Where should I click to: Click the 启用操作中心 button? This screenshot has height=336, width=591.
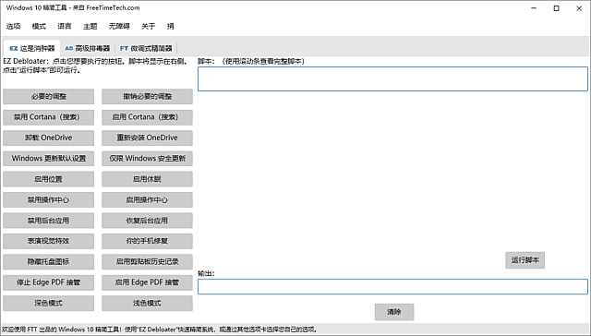[x=147, y=200]
